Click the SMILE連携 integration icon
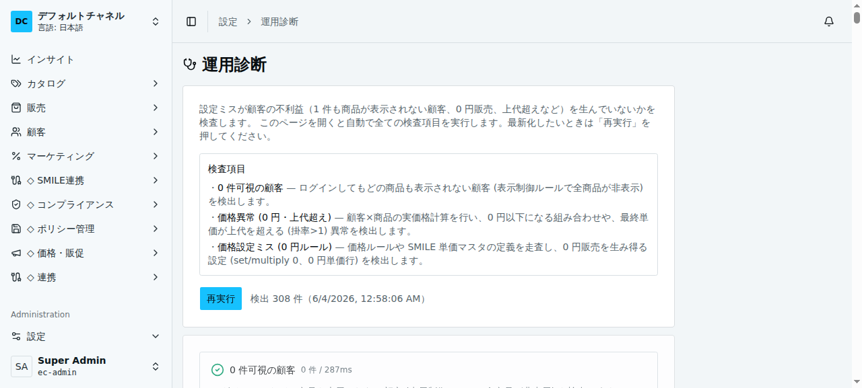The width and height of the screenshot is (862, 388). (16, 180)
